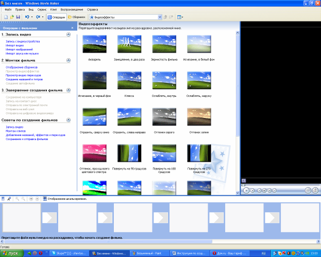Click the New Collection Folder toolbar icon
Viewport: 321px width, 257px height.
(171, 17)
